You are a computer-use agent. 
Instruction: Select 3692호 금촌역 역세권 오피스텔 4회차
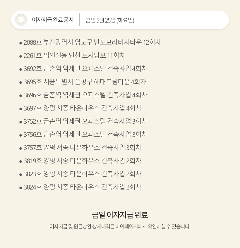tap(85, 69)
